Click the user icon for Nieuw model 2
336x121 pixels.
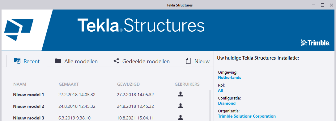tap(181, 106)
